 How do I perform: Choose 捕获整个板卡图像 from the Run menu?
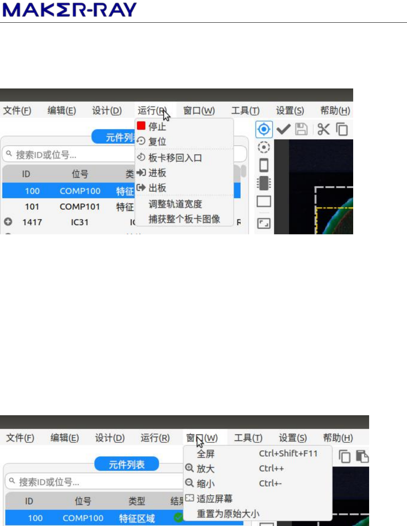click(184, 219)
